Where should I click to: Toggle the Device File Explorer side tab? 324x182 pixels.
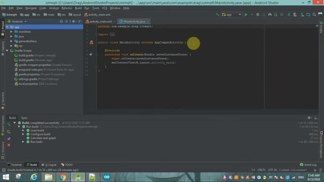coord(321,144)
